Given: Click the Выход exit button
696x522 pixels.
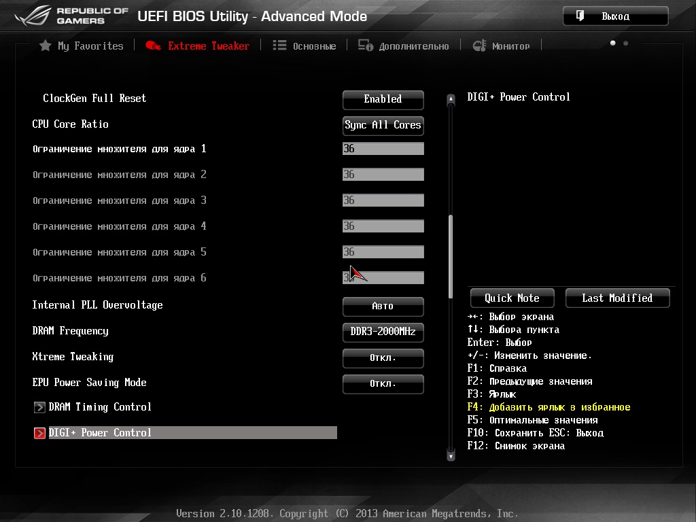Looking at the screenshot, I should (616, 16).
